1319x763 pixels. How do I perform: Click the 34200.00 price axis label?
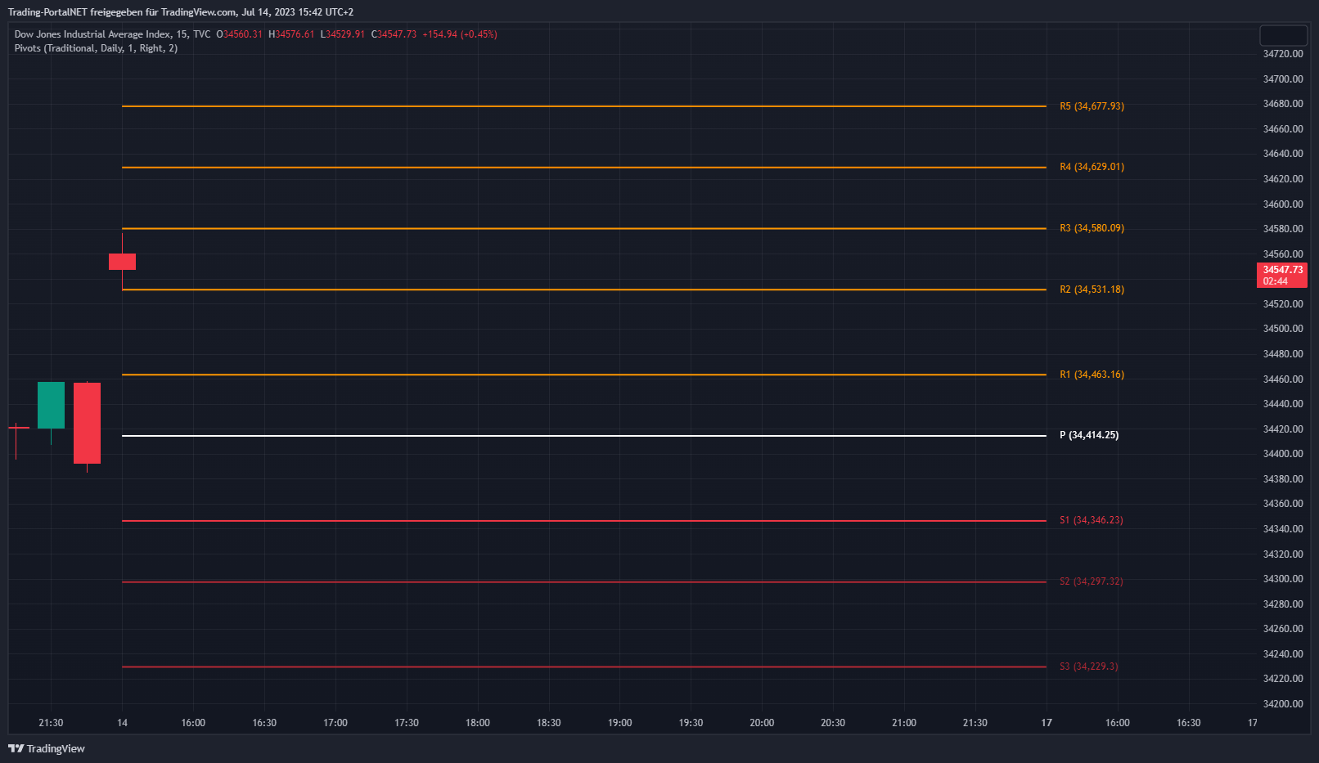coord(1283,704)
